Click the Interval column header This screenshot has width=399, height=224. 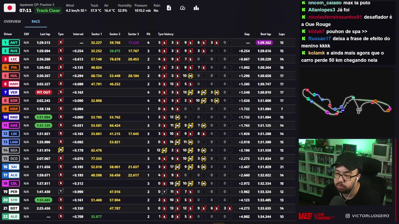78,34
